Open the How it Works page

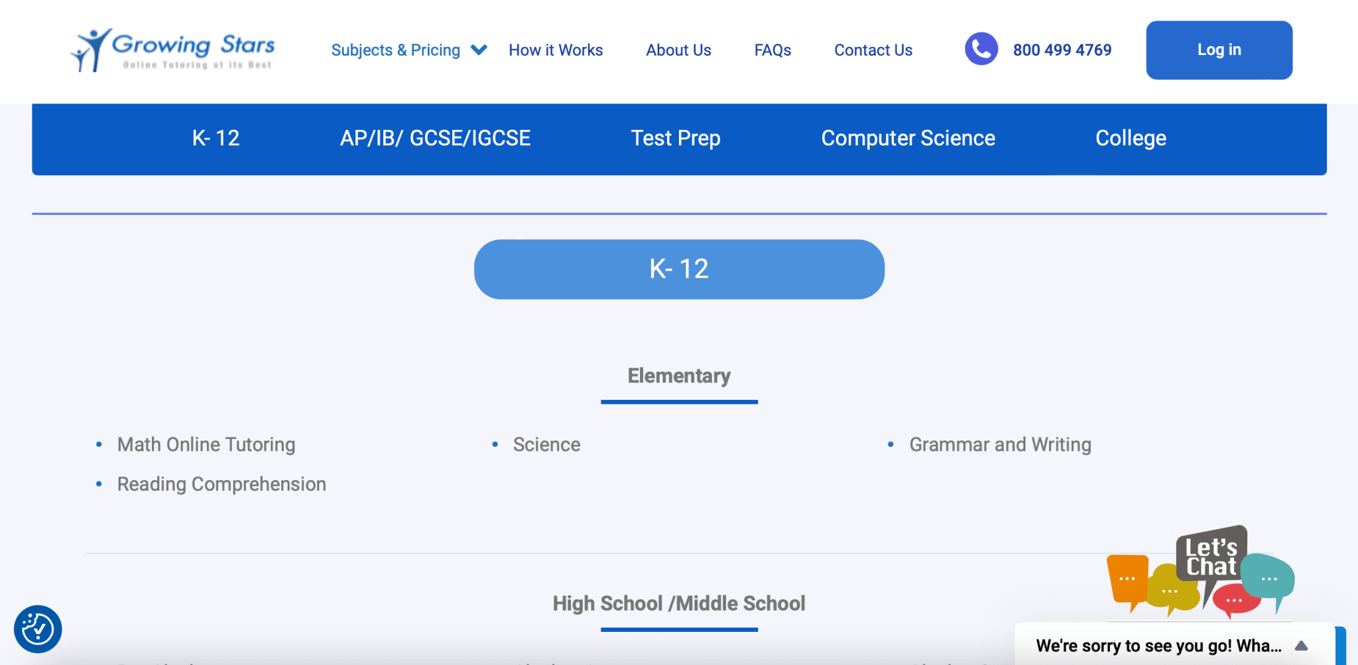pyautogui.click(x=556, y=50)
